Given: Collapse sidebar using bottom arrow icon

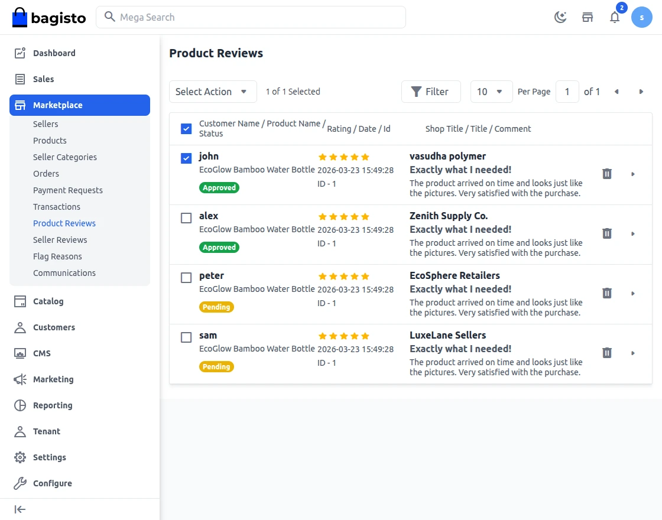Looking at the screenshot, I should tap(20, 509).
